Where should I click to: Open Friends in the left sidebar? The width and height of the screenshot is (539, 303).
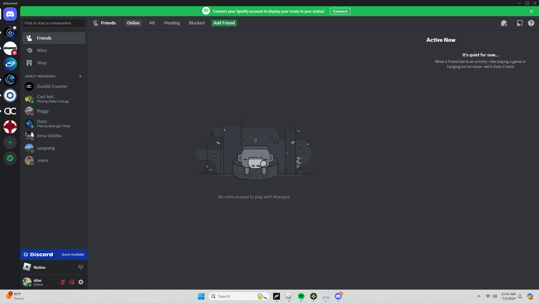click(x=54, y=38)
